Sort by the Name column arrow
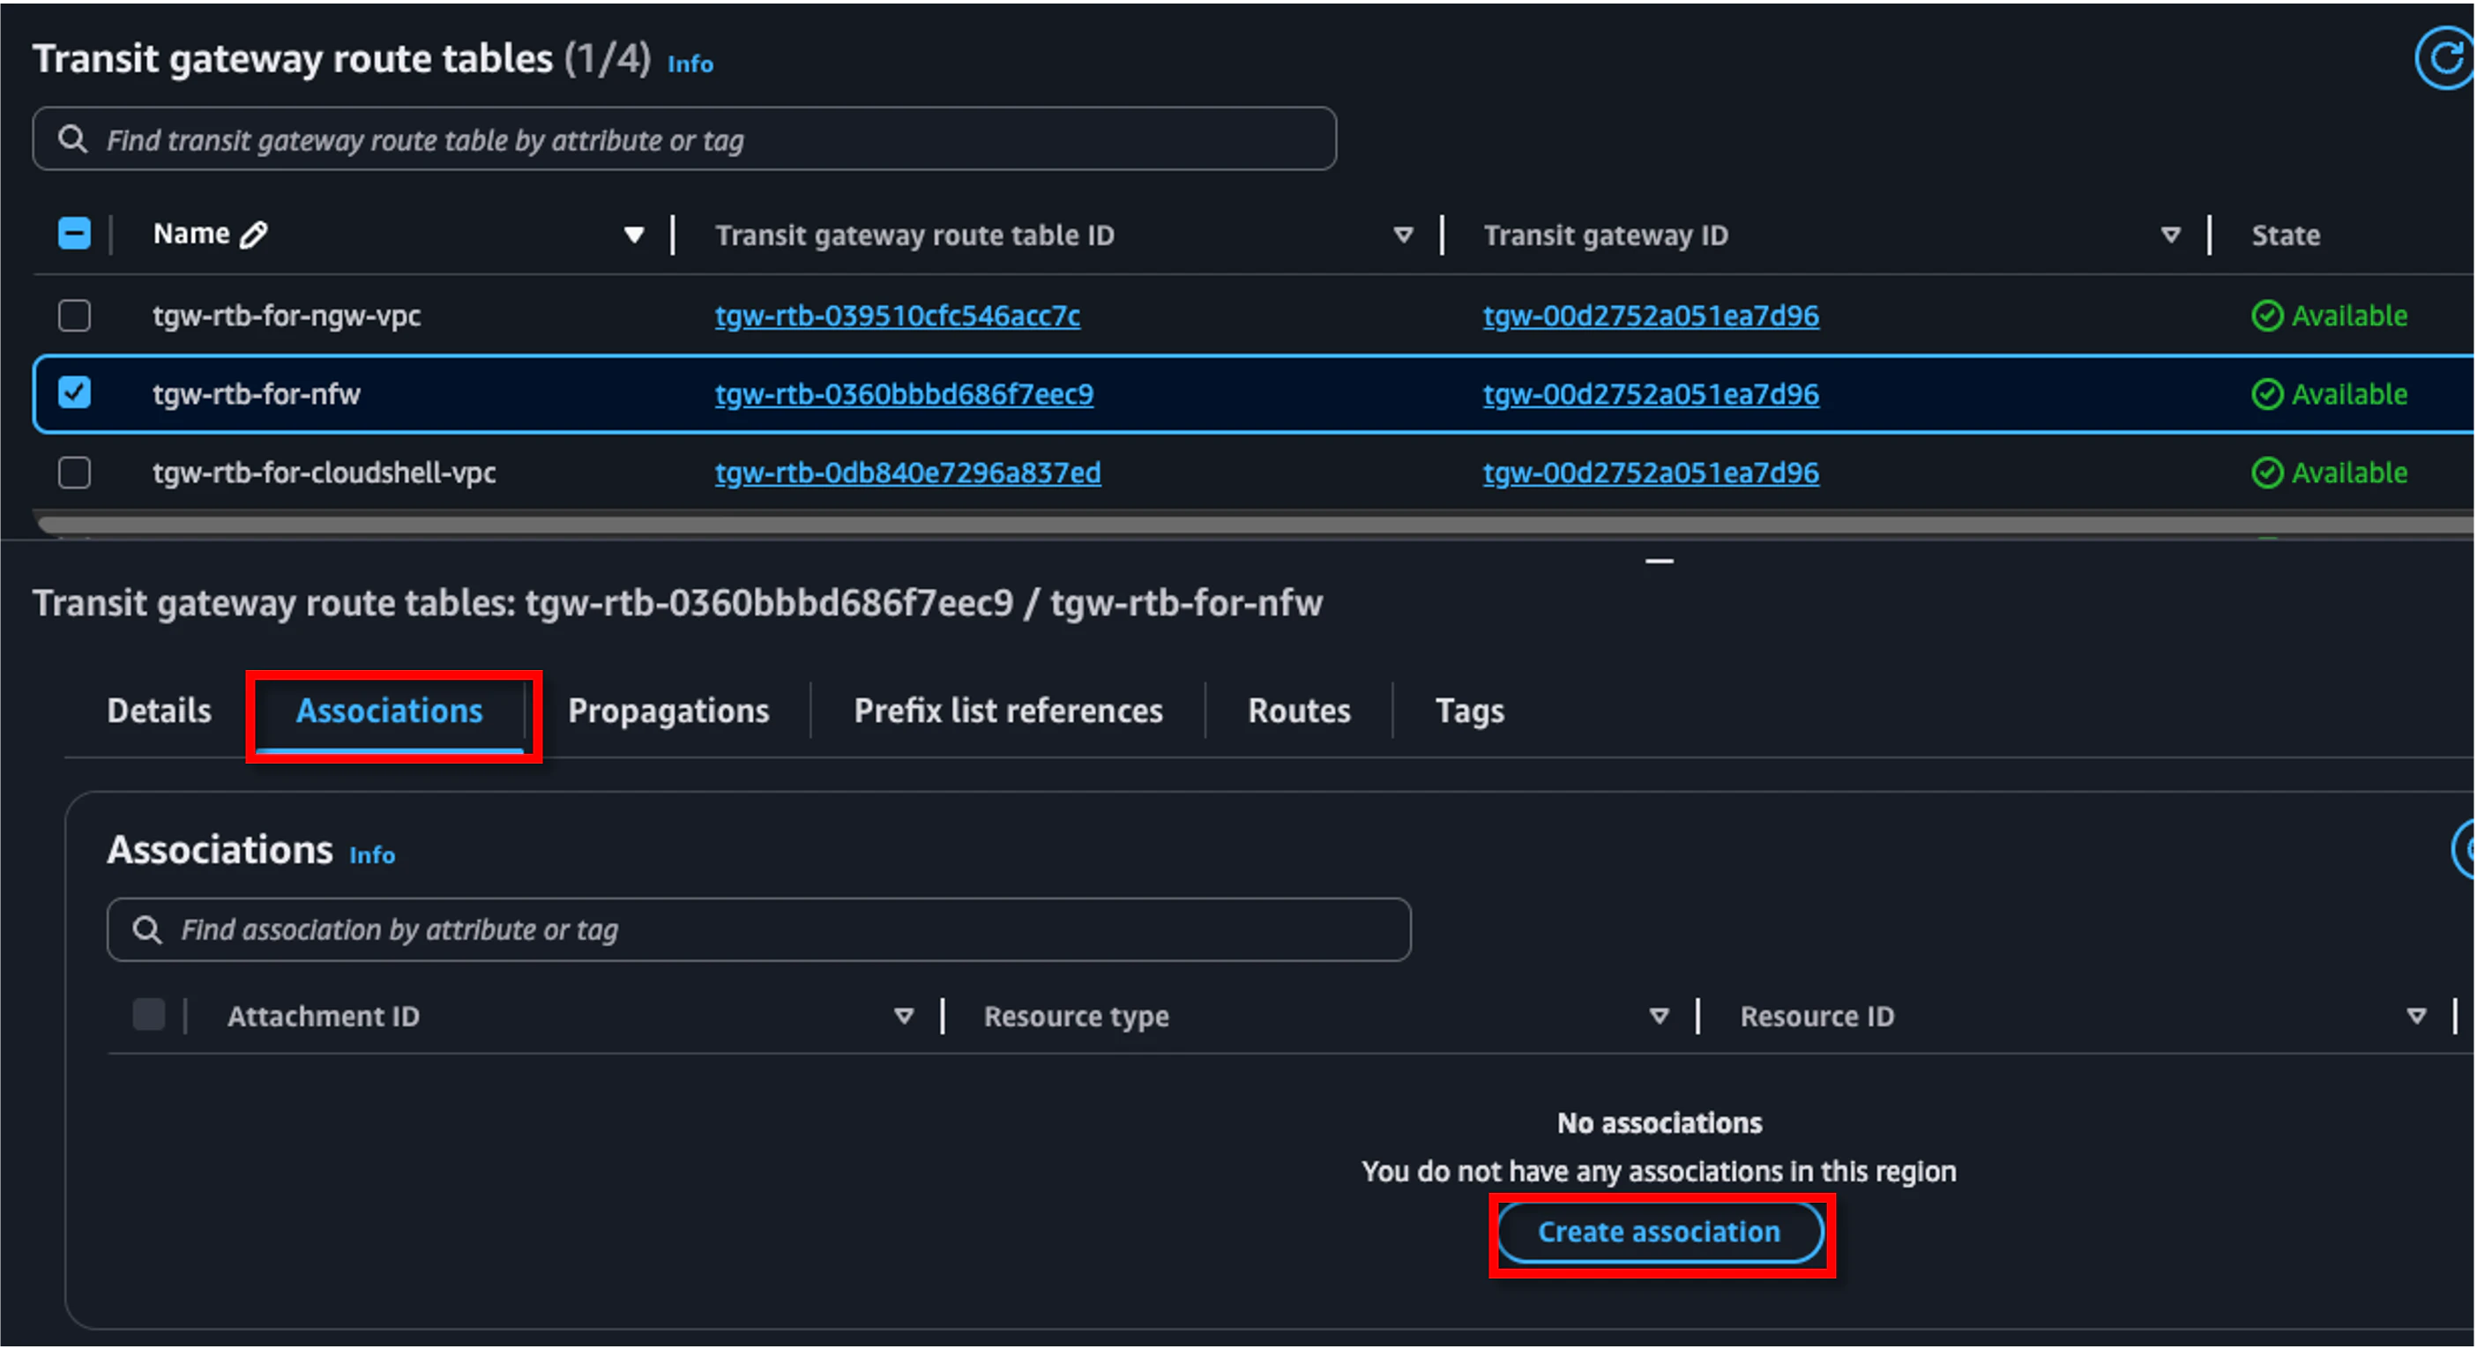 pyautogui.click(x=634, y=235)
